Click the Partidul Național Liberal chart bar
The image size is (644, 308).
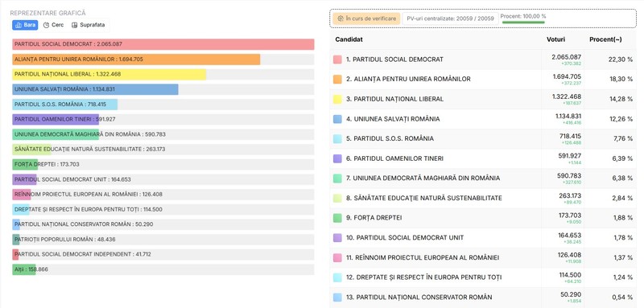109,74
